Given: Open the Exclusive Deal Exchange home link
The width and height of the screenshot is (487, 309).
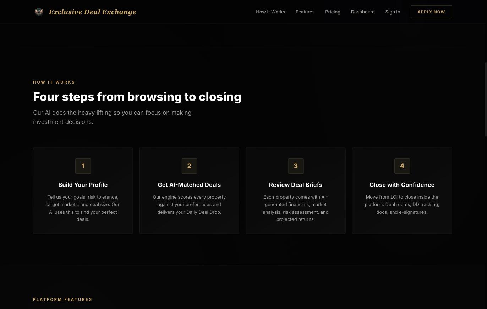Looking at the screenshot, I should pyautogui.click(x=85, y=12).
